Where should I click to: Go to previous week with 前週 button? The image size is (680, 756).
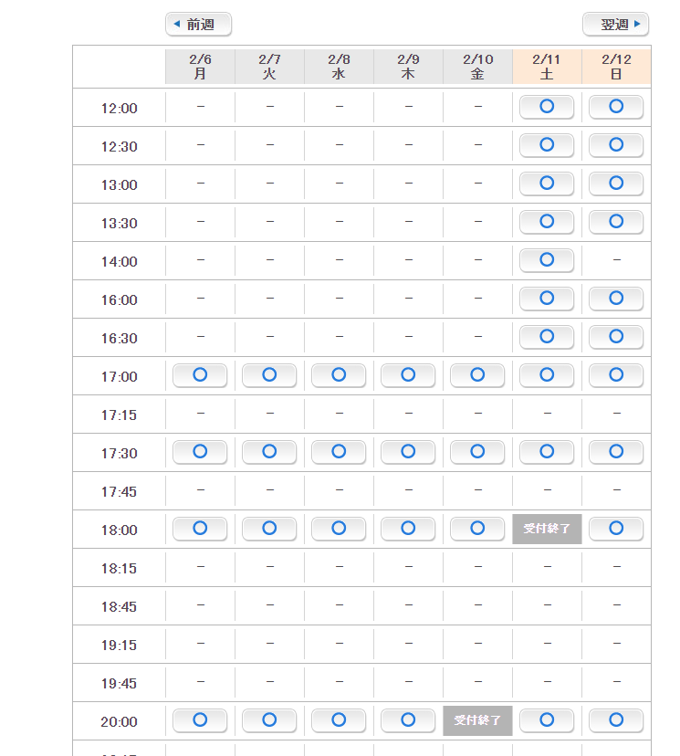(x=199, y=24)
